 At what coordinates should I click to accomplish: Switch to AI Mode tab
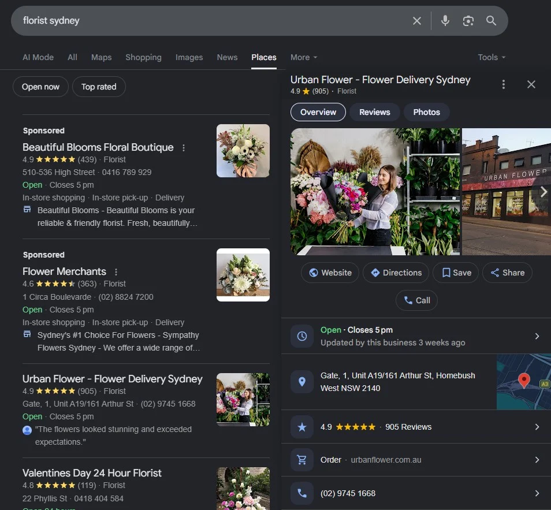(x=38, y=57)
